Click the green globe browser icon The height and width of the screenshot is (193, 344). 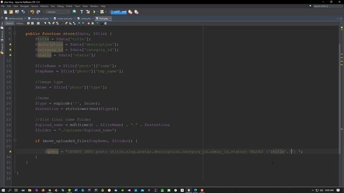(x=74, y=12)
